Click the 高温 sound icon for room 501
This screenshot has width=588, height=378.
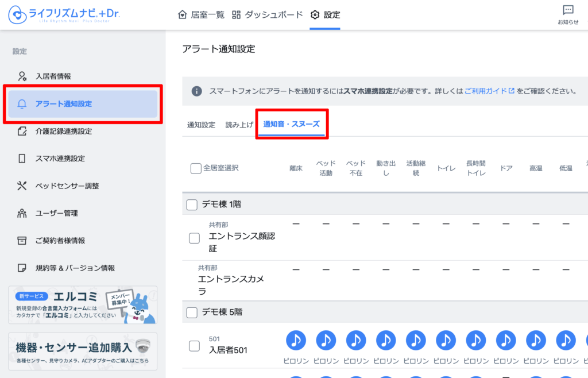point(536,341)
